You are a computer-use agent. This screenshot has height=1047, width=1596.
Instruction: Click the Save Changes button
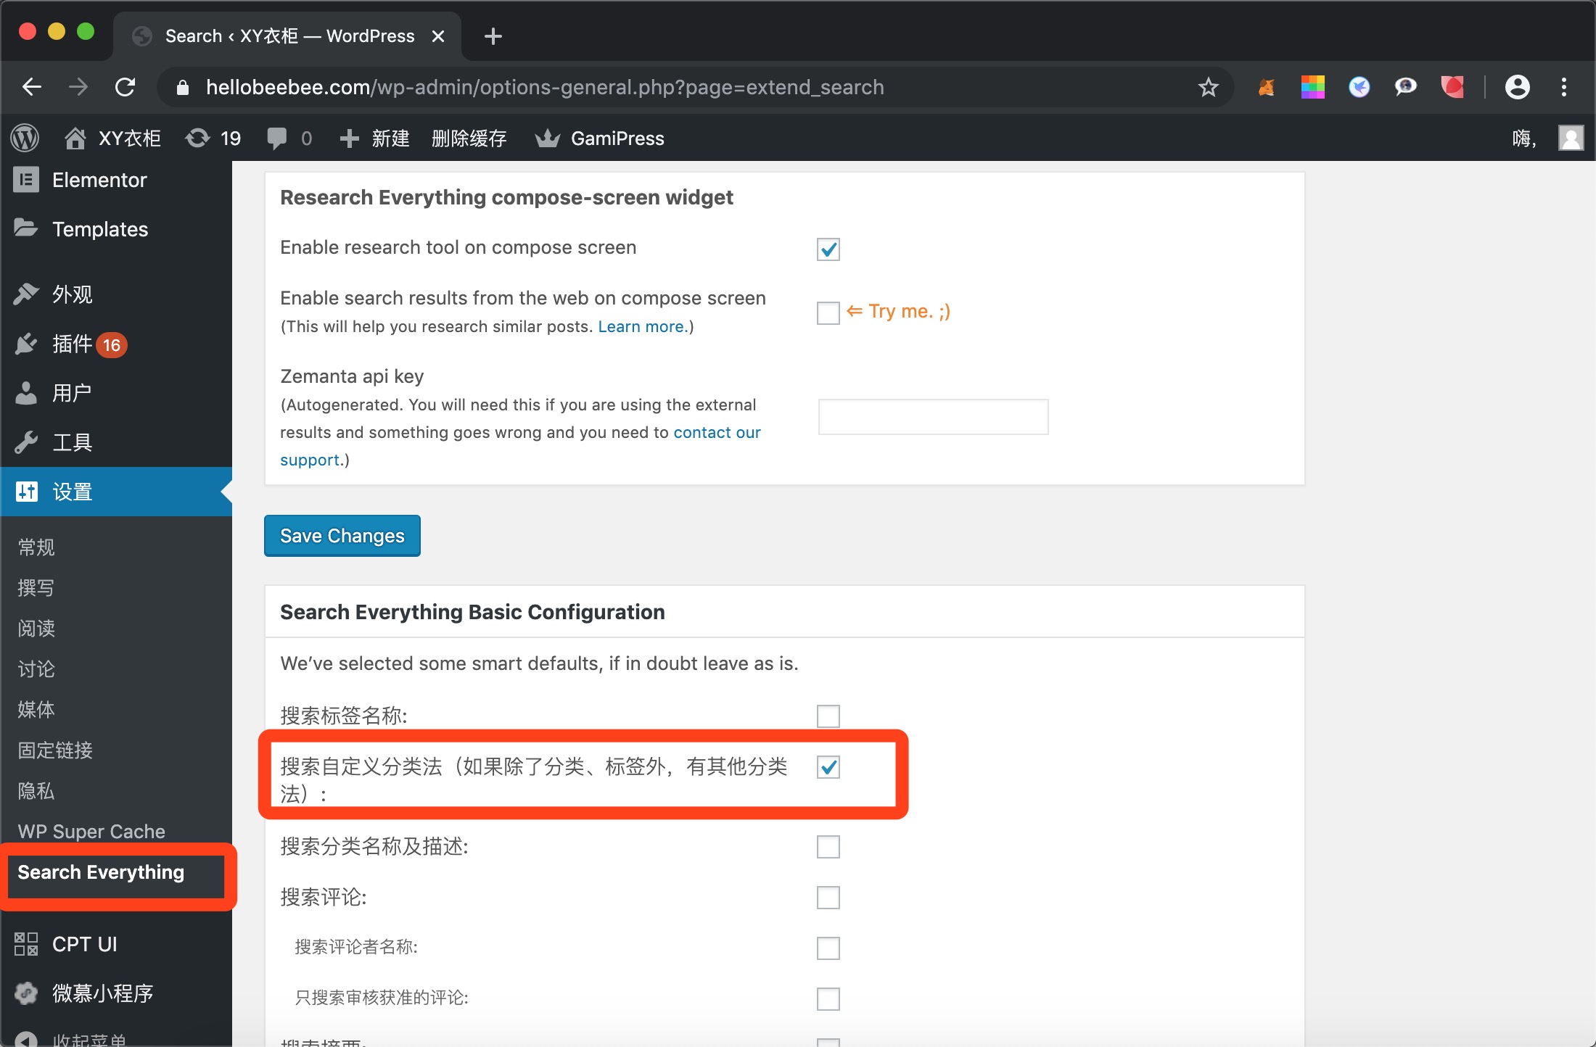pyautogui.click(x=342, y=536)
